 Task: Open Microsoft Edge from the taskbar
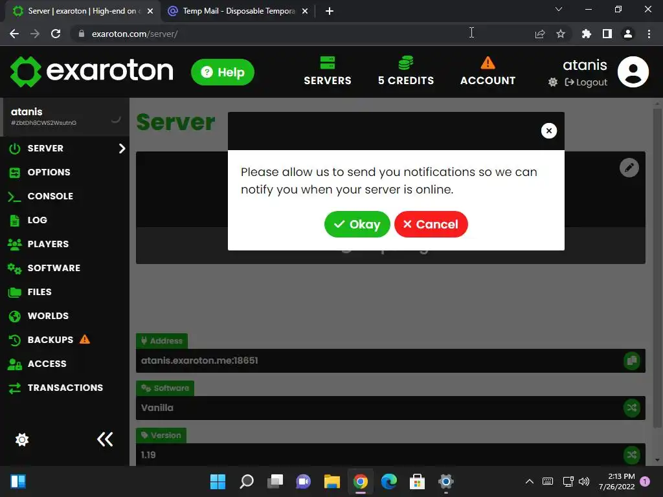(x=388, y=481)
